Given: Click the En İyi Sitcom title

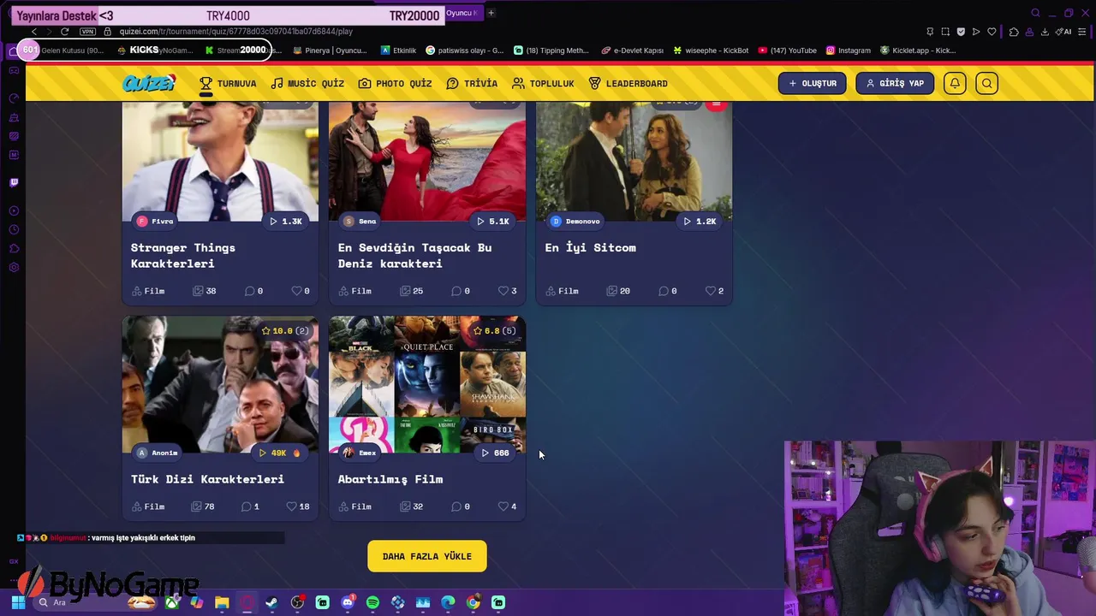Looking at the screenshot, I should click(x=591, y=247).
